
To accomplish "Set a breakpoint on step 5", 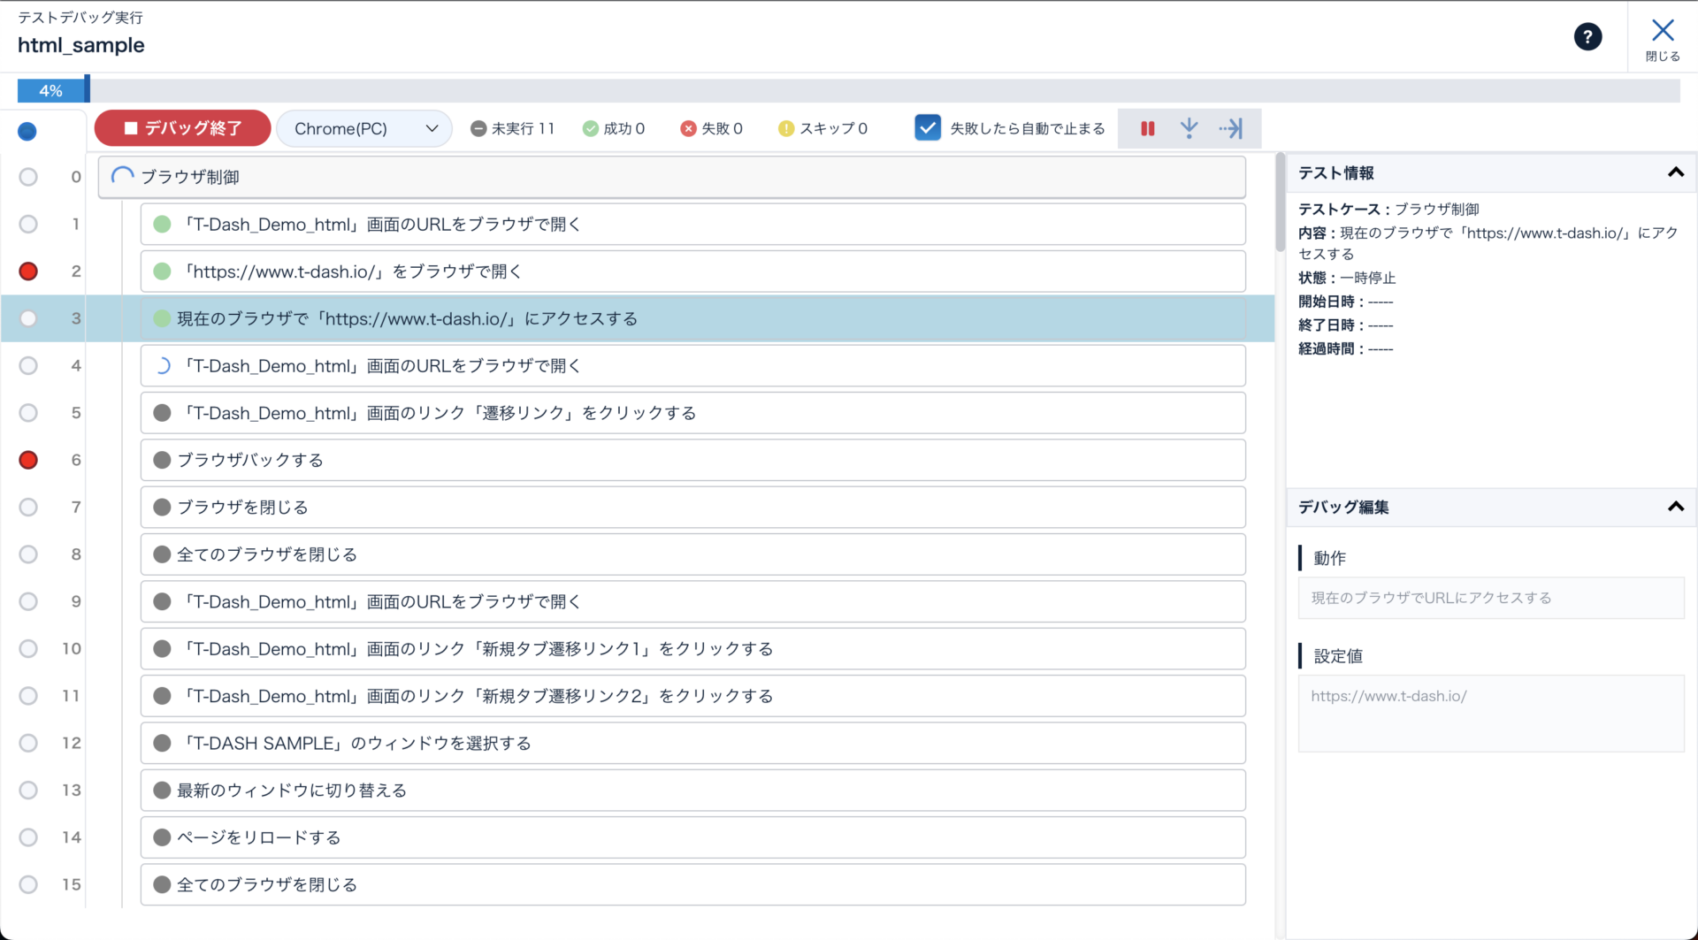I will (x=28, y=413).
